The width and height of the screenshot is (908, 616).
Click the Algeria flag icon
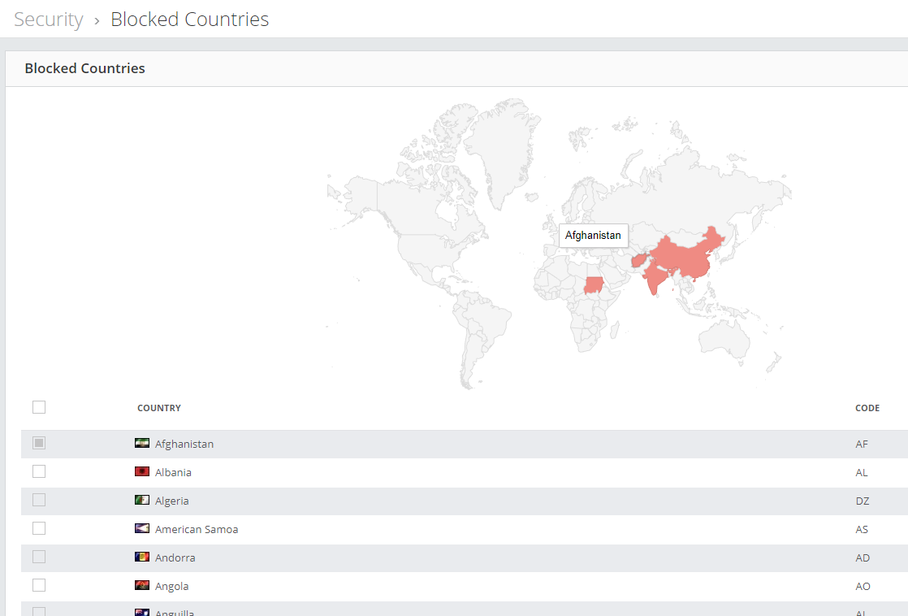[x=142, y=501]
